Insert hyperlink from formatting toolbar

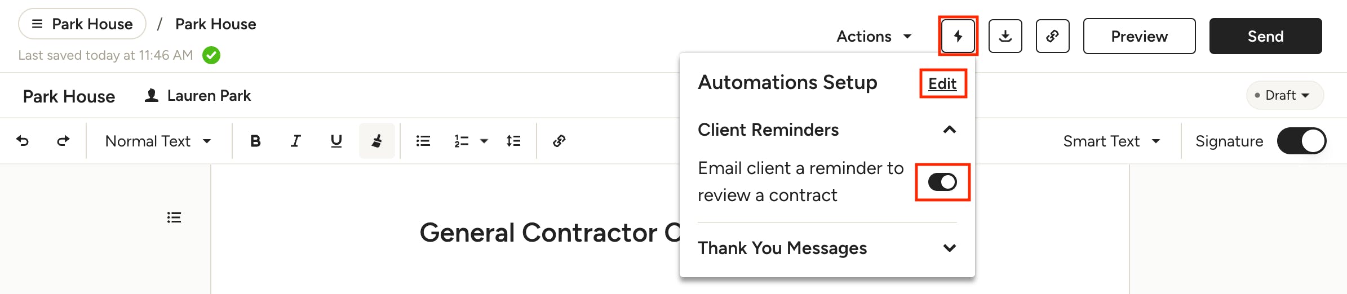559,141
